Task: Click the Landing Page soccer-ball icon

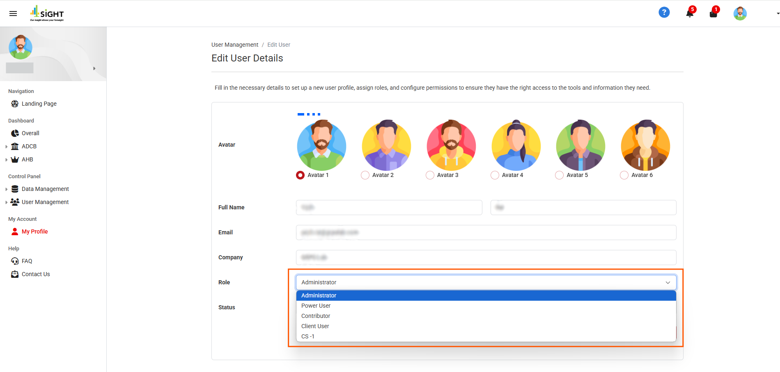Action: (x=15, y=104)
